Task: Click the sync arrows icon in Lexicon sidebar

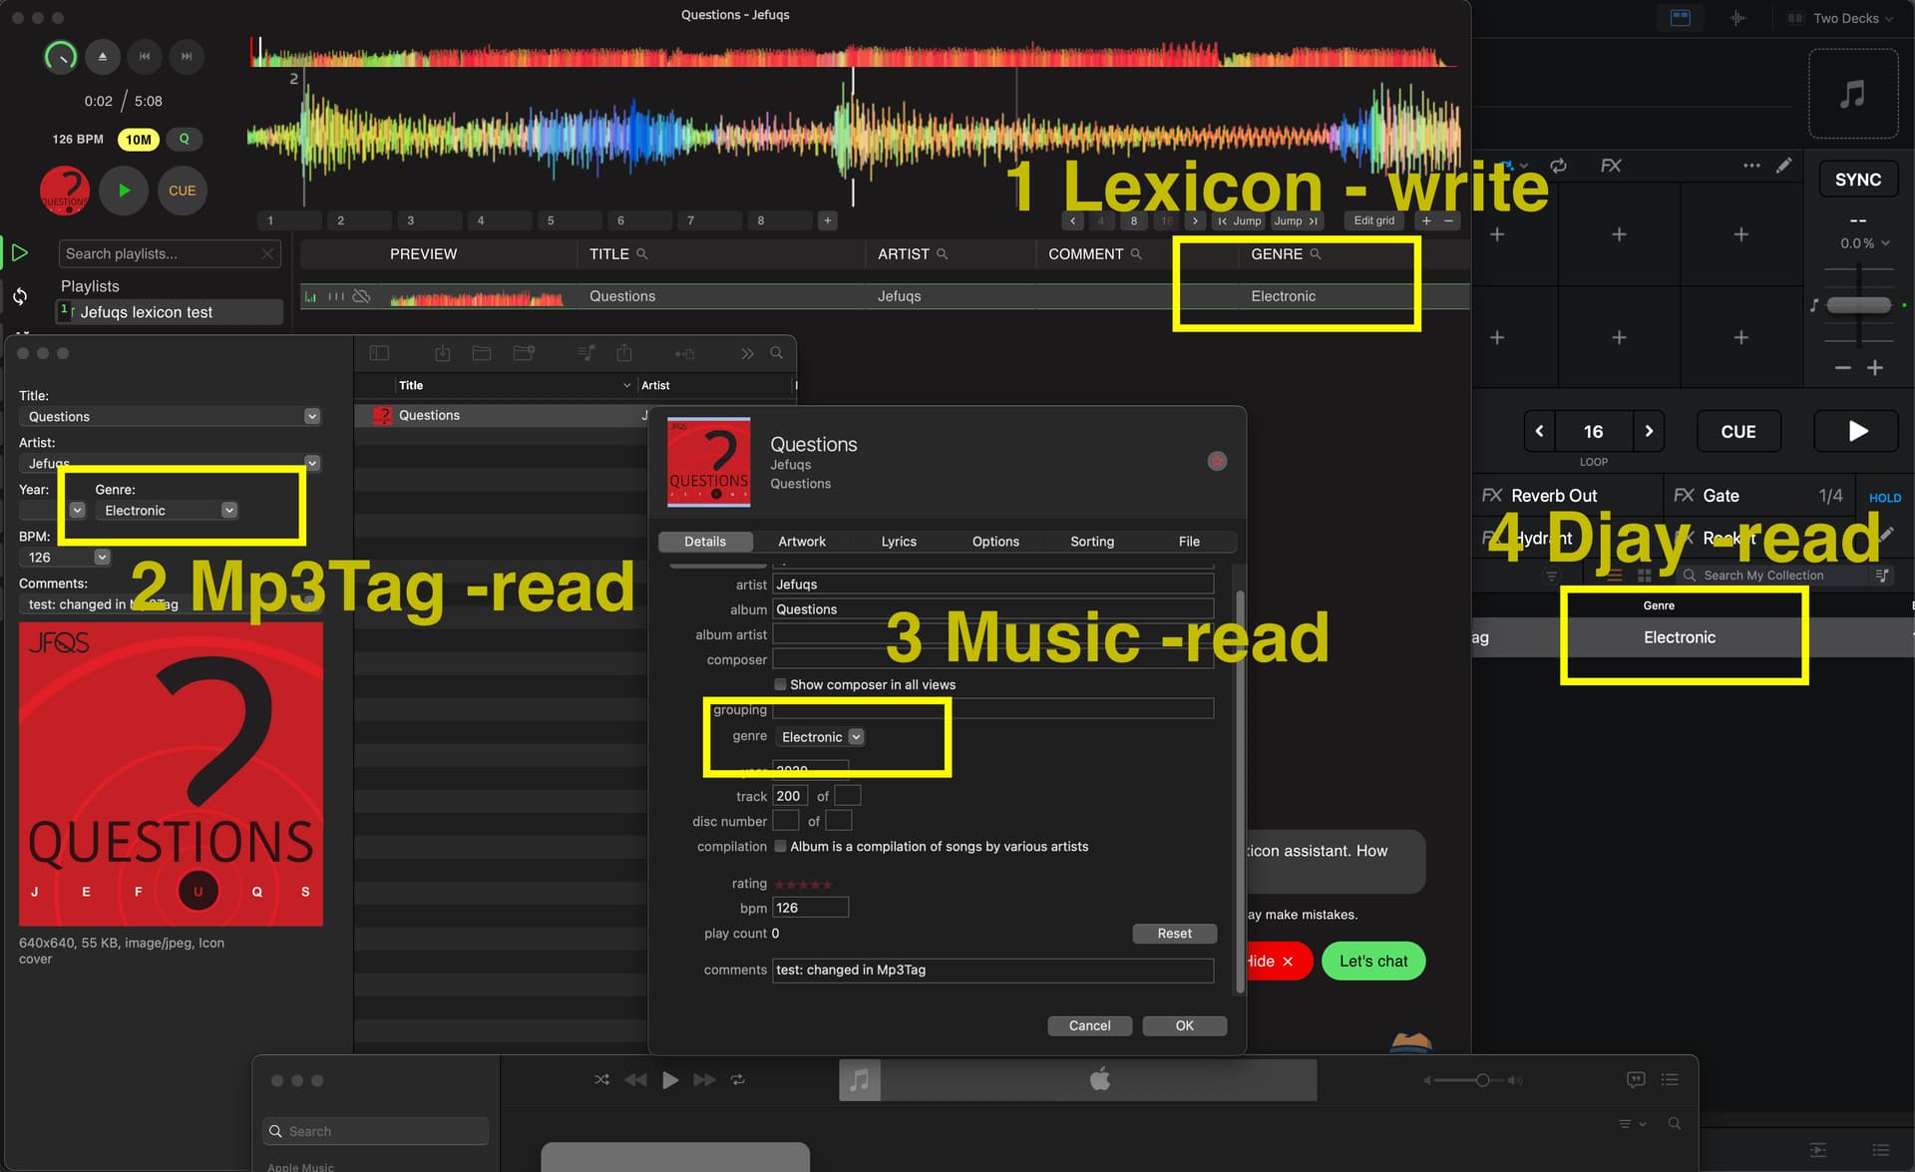Action: click(20, 296)
